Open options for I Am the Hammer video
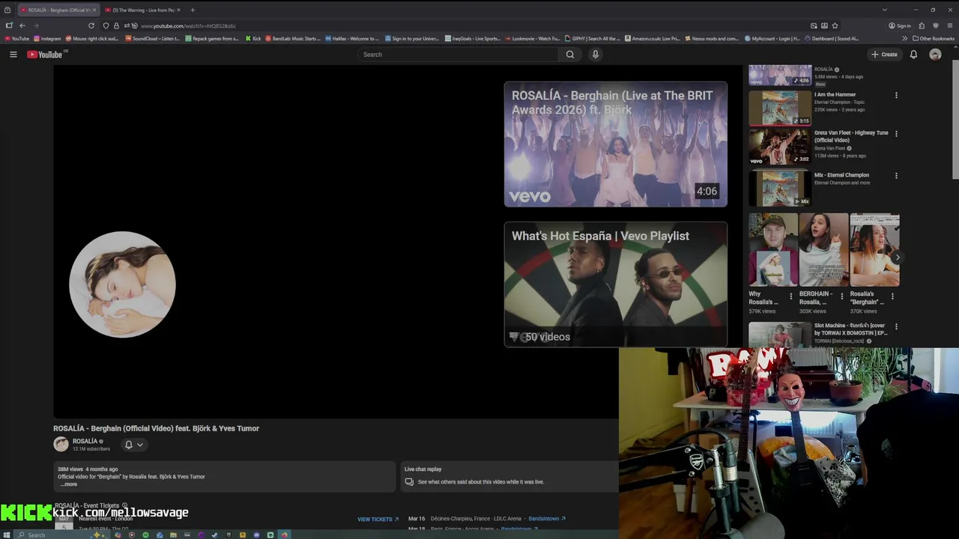 (896, 95)
